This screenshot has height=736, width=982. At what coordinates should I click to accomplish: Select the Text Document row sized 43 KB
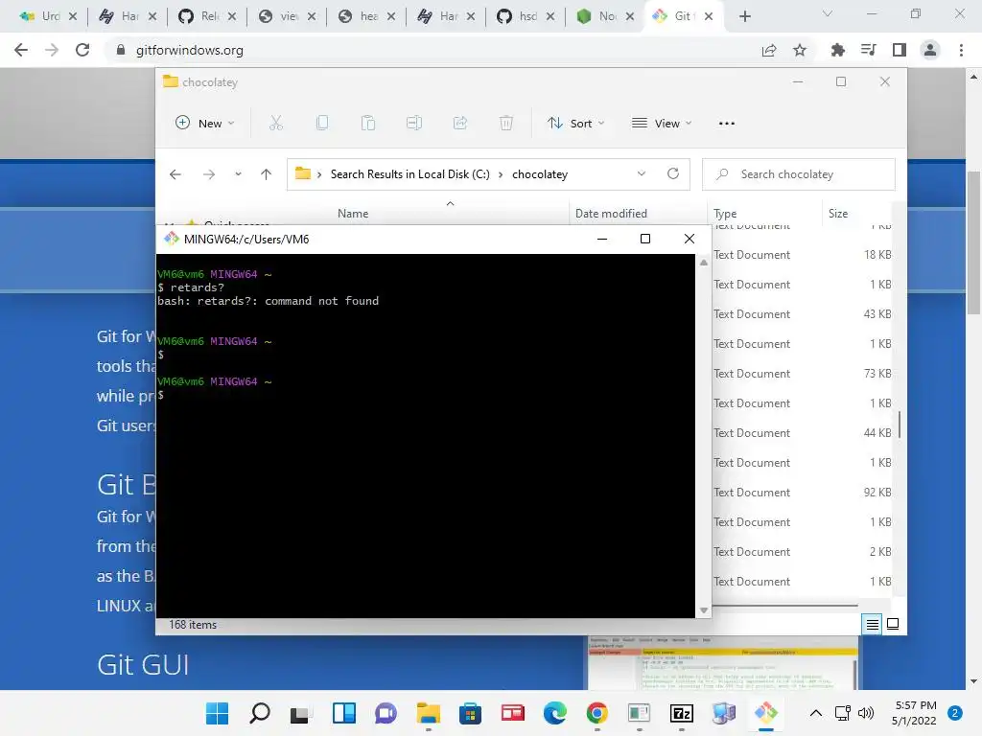tap(802, 314)
